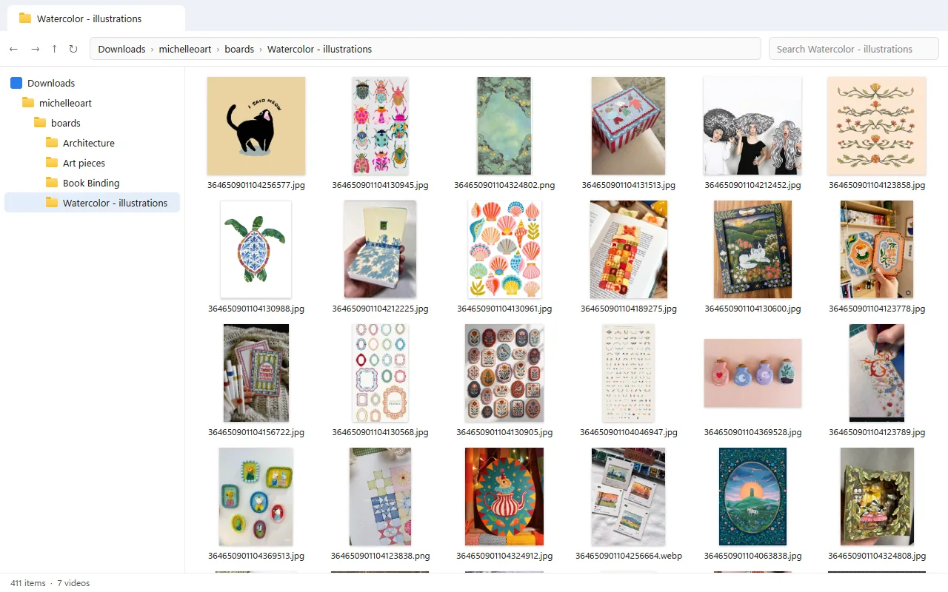The height and width of the screenshot is (592, 948).
Task: Click the three women with big hair thumbnail
Action: pyautogui.click(x=752, y=126)
